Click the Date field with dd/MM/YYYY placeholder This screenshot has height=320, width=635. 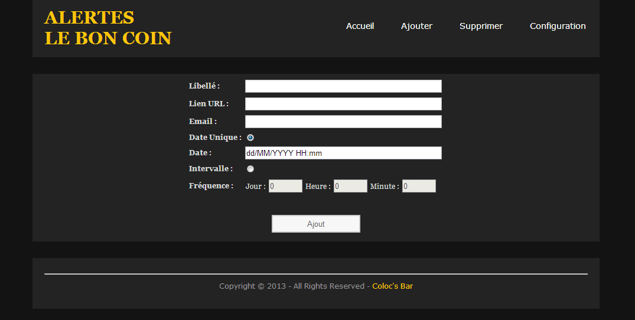pos(343,153)
